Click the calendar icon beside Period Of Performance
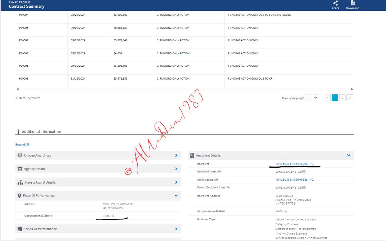Image resolution: width=386 pixels, height=241 pixels. 20,228
